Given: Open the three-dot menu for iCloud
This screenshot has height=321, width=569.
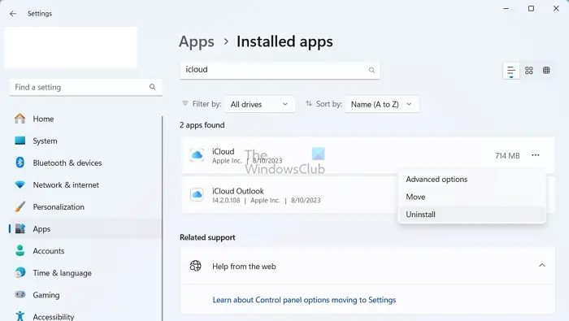Looking at the screenshot, I should (535, 155).
